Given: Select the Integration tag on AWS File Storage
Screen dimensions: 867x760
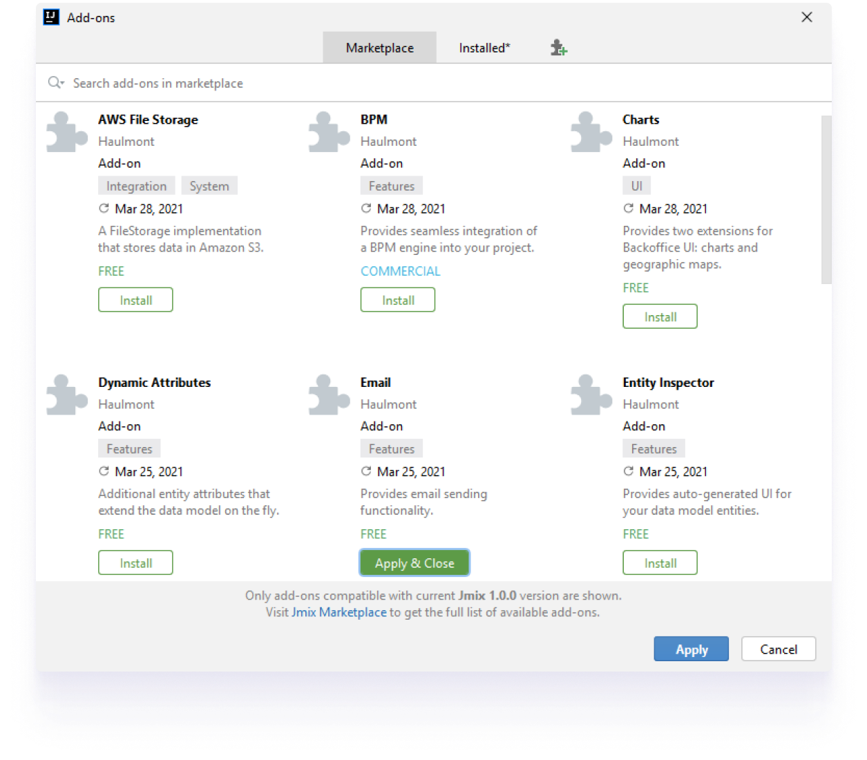Looking at the screenshot, I should (137, 186).
